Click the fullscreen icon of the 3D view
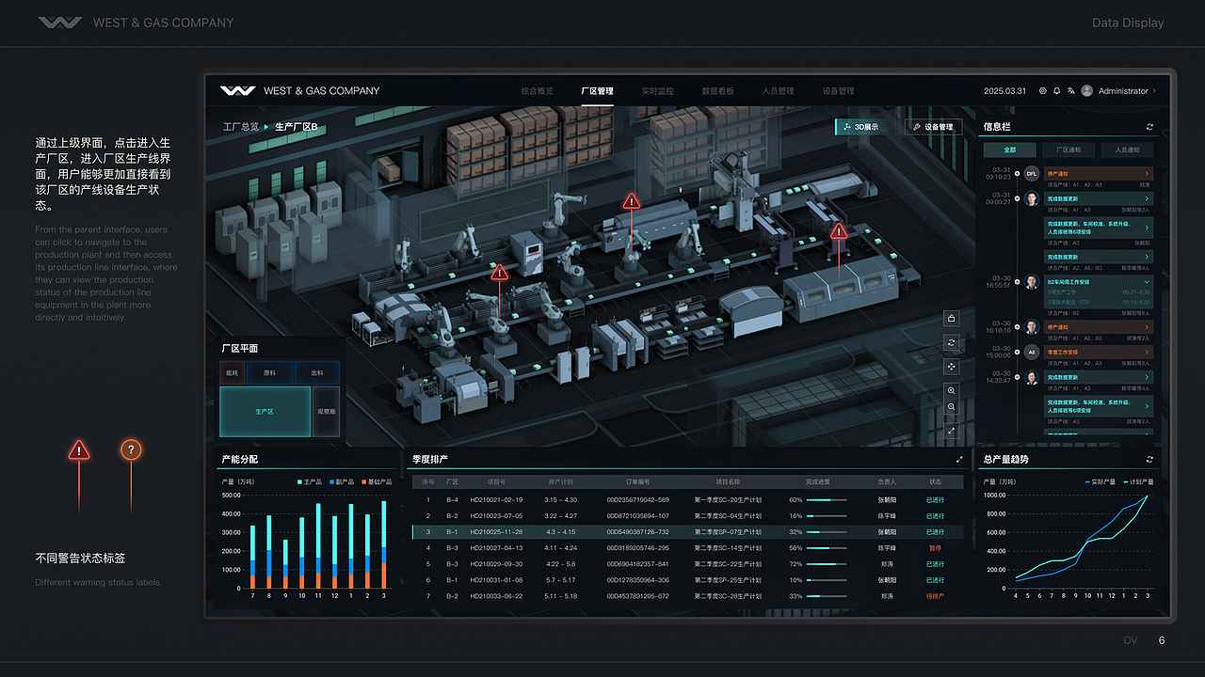The width and height of the screenshot is (1205, 677). tap(952, 431)
